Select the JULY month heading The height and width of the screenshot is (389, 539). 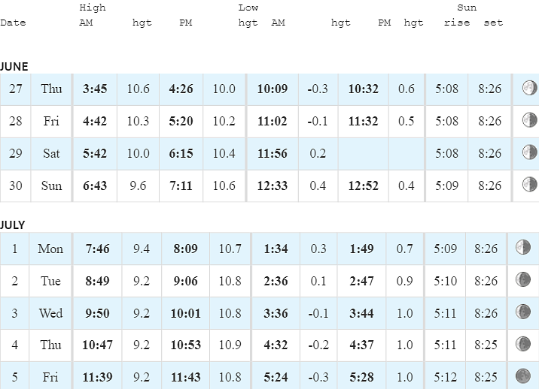tap(13, 225)
